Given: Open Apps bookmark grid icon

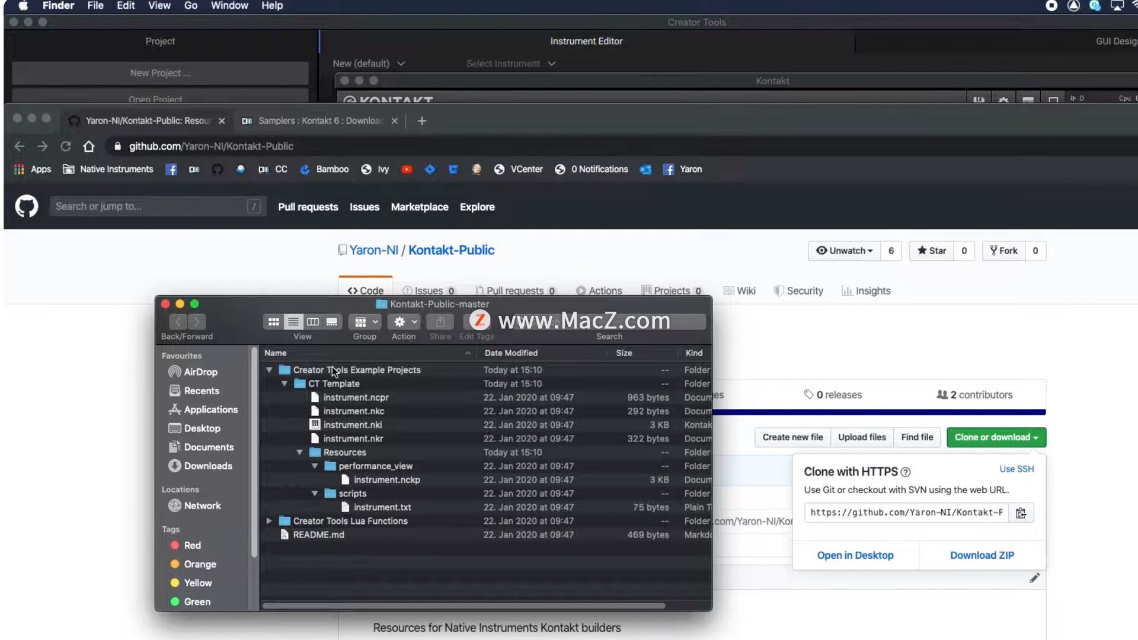Looking at the screenshot, I should 19,169.
